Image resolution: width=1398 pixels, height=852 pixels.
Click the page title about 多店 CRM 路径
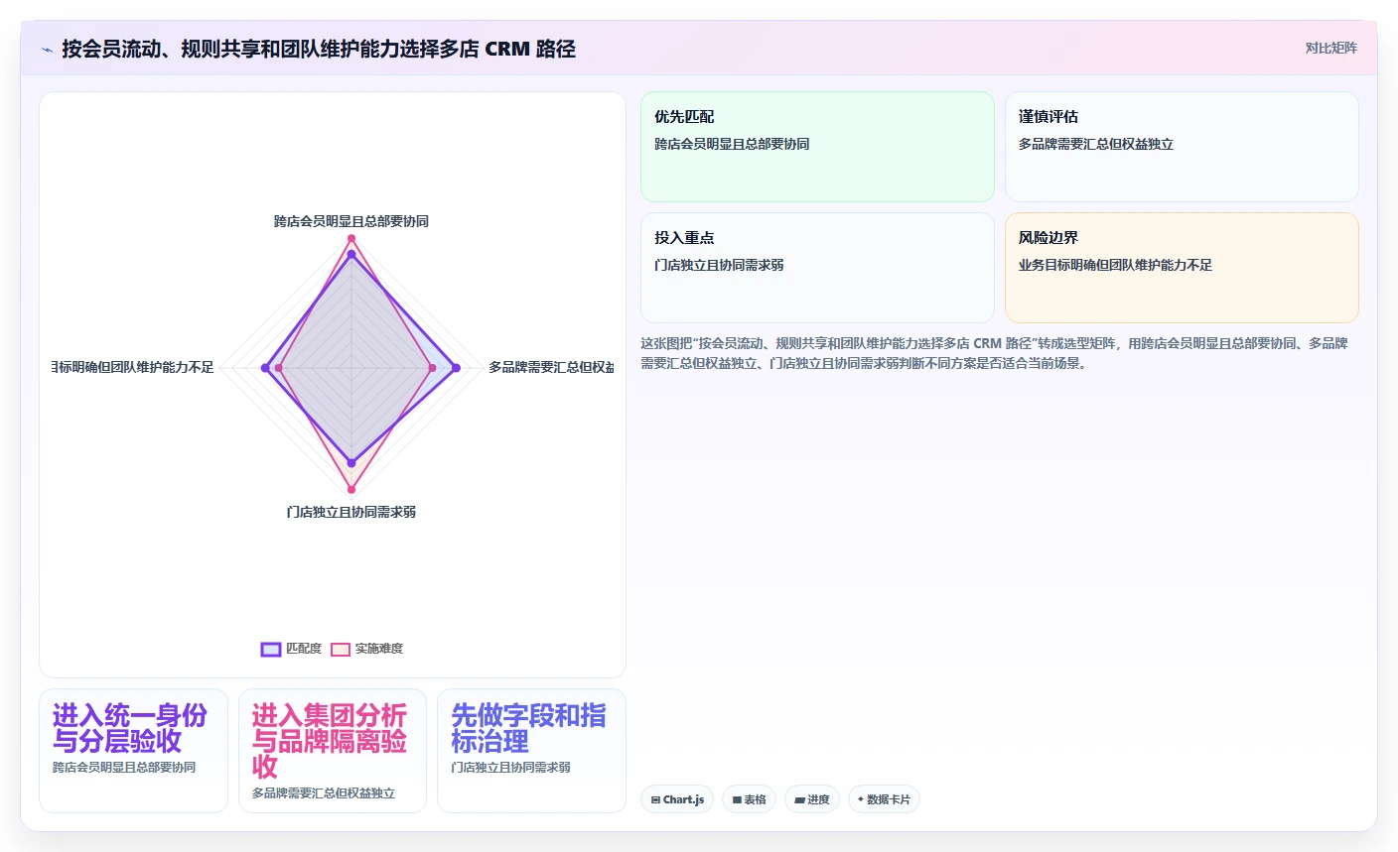[x=319, y=49]
